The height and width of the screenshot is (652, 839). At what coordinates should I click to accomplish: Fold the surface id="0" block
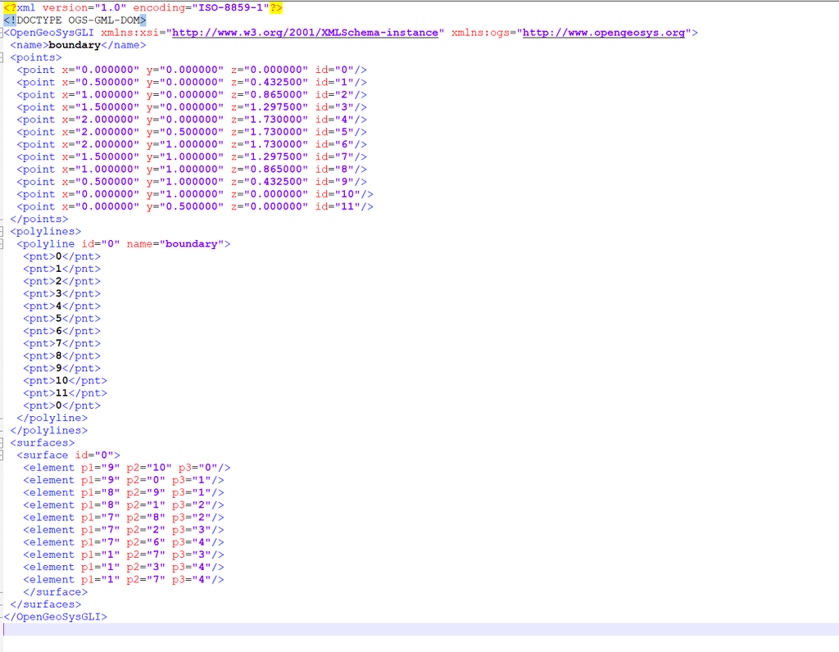pyautogui.click(x=2, y=455)
